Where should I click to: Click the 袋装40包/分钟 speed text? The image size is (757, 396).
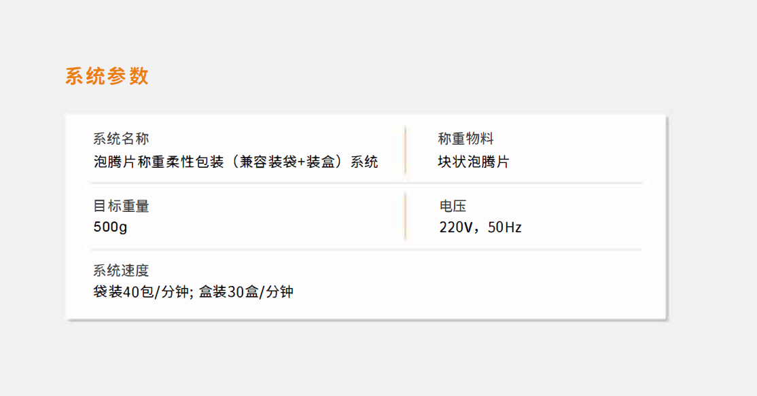(141, 292)
